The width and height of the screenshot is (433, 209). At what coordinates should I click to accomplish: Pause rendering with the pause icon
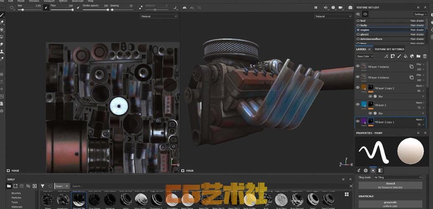pyautogui.click(x=315, y=8)
